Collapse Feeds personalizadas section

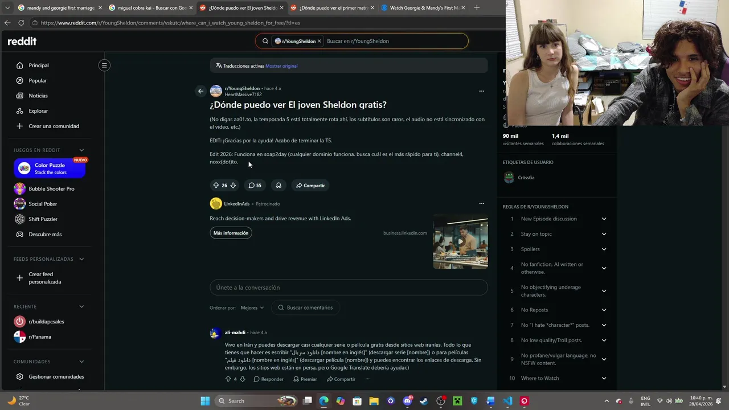pos(81,259)
